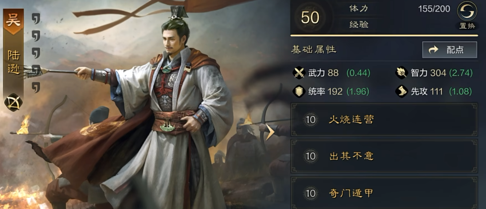Click the shield 统率 icon

point(299,91)
